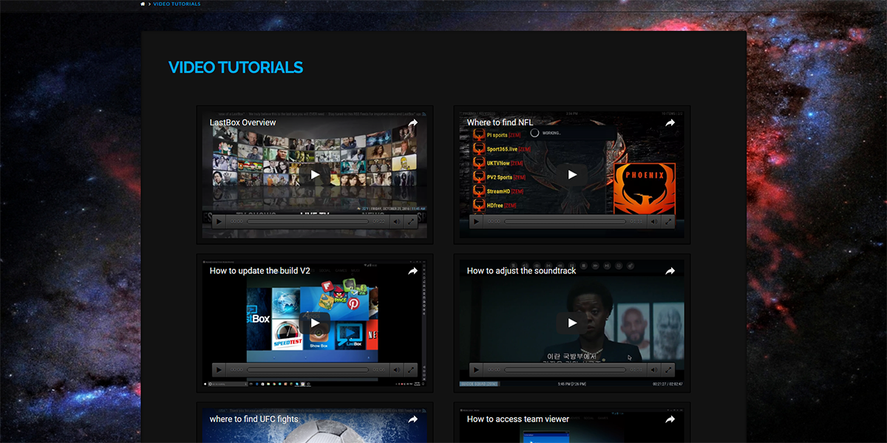Share the How to adjust the soundtrack video
887x443 pixels.
tap(670, 271)
